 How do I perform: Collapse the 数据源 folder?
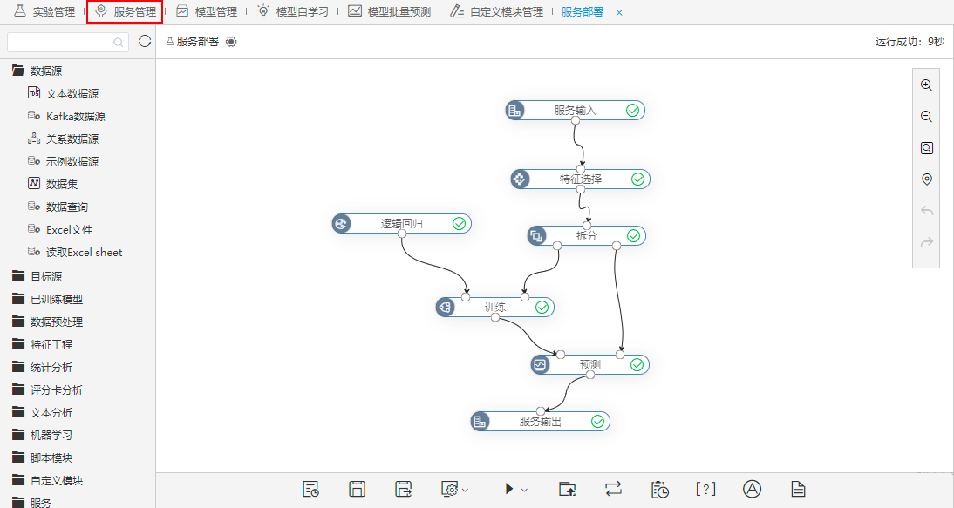point(37,71)
